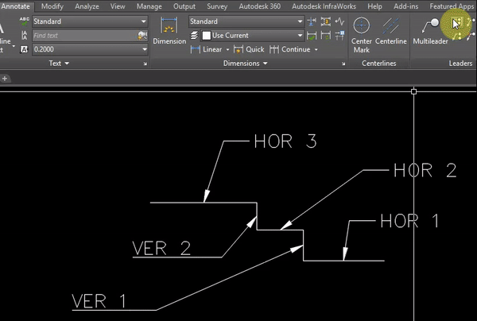Open the Add-ins ribbon tab
This screenshot has height=321, width=477.
405,6
